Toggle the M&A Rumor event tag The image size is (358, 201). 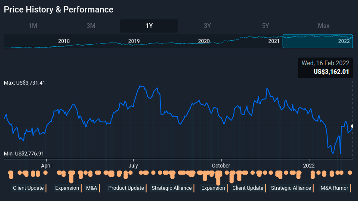tap(334, 188)
